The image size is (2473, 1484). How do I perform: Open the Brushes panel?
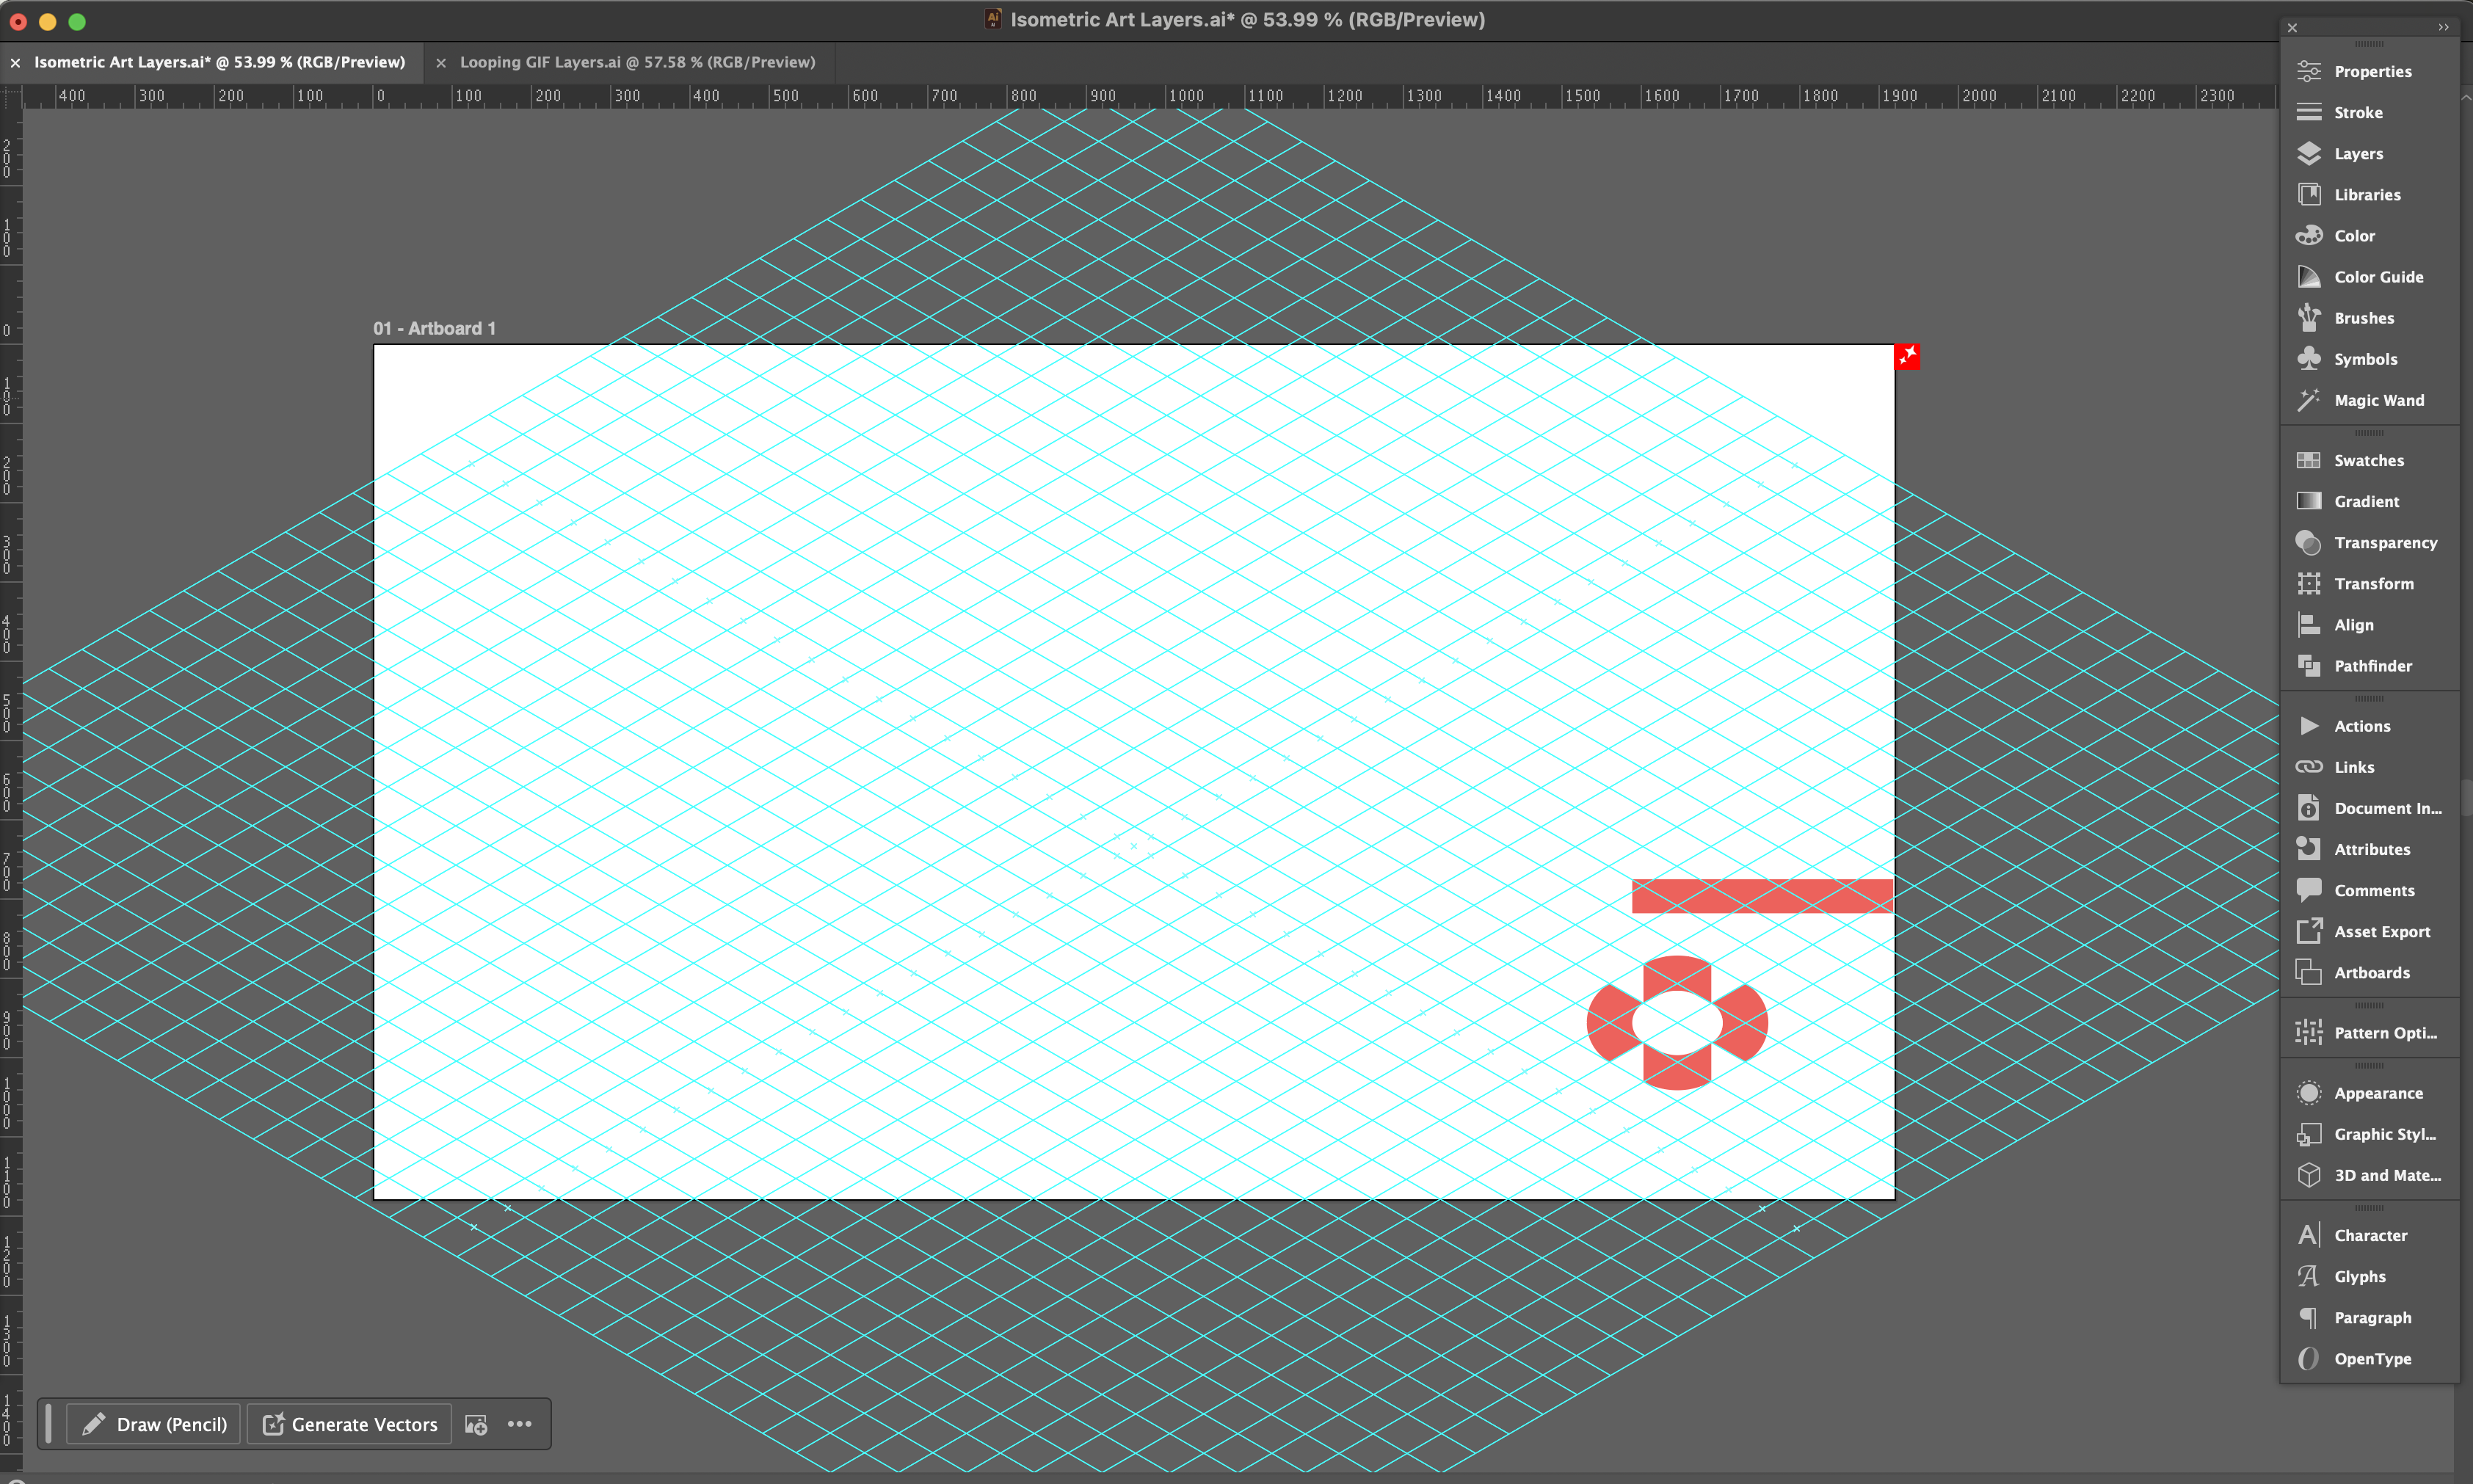pos(2363,318)
